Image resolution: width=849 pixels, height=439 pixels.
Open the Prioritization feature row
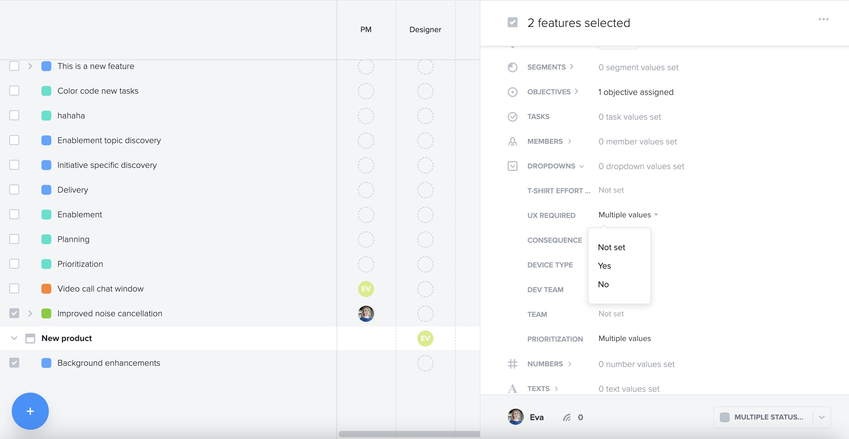coord(80,264)
